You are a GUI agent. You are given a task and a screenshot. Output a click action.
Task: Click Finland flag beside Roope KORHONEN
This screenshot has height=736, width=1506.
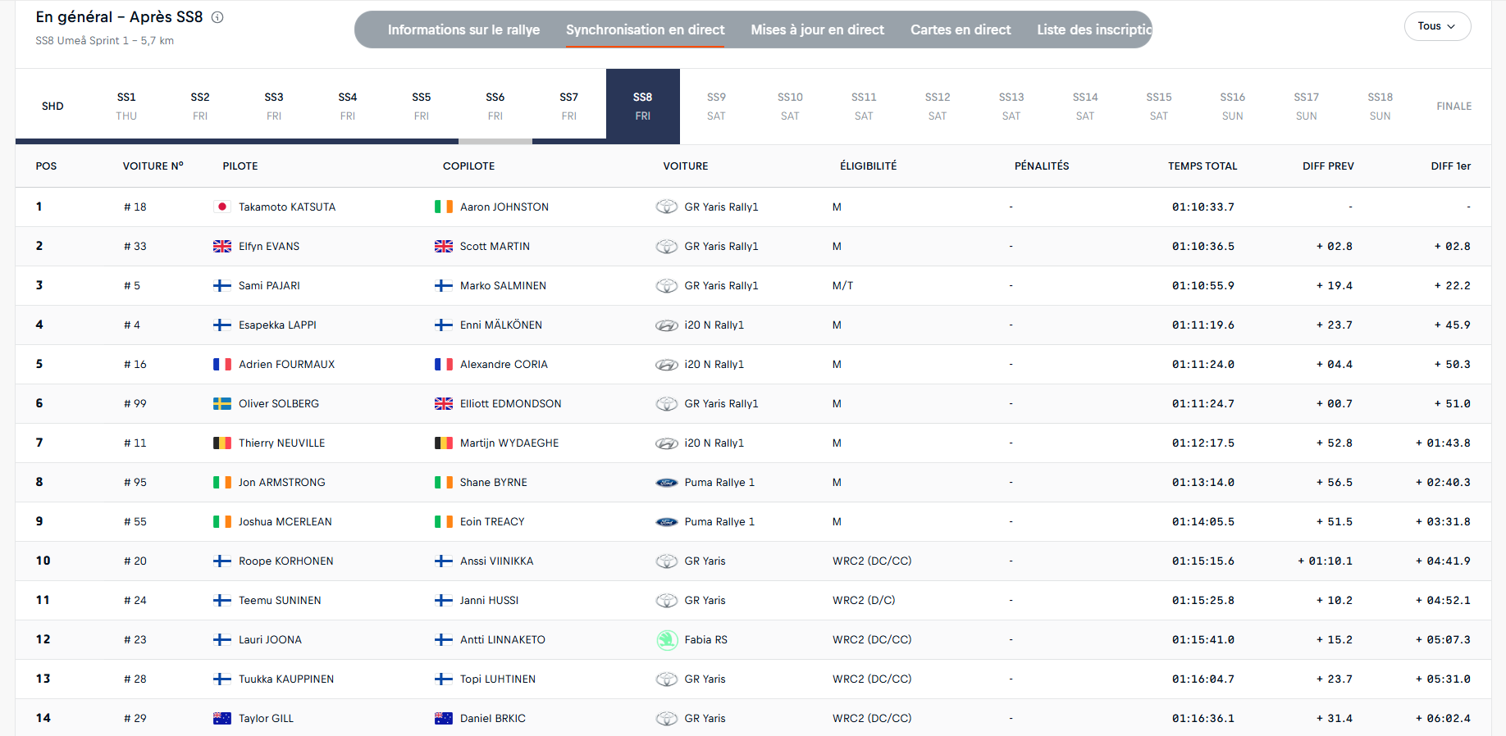222,561
